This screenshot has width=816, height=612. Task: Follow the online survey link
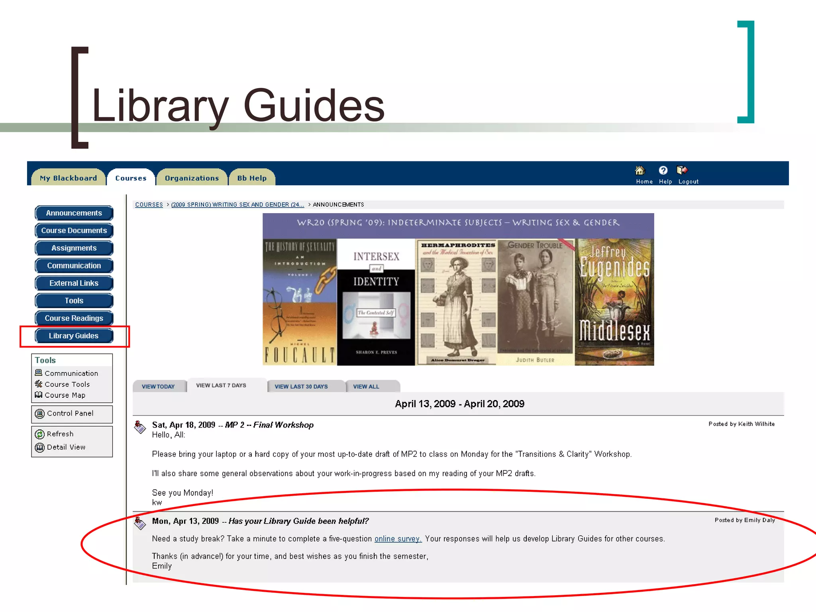(x=398, y=539)
